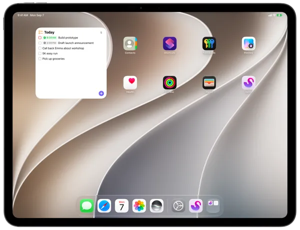This screenshot has width=300, height=230.
Task: Add a new task with the purple plus button
Action: tap(101, 93)
